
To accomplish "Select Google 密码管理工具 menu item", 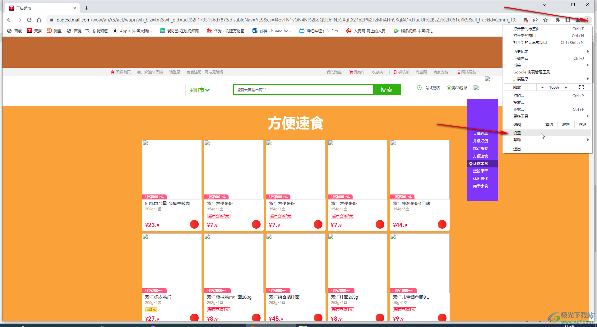I will coord(548,72).
